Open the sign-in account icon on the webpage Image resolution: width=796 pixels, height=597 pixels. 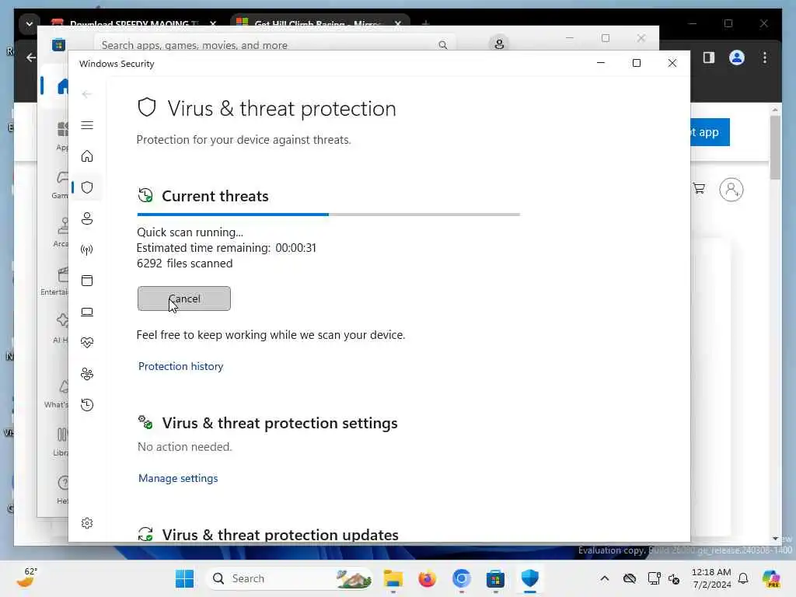tap(731, 190)
